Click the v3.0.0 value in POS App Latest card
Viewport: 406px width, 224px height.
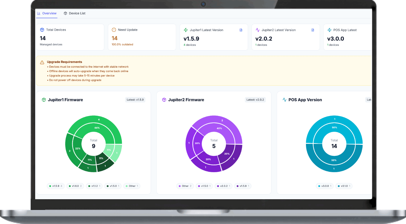tap(336, 39)
